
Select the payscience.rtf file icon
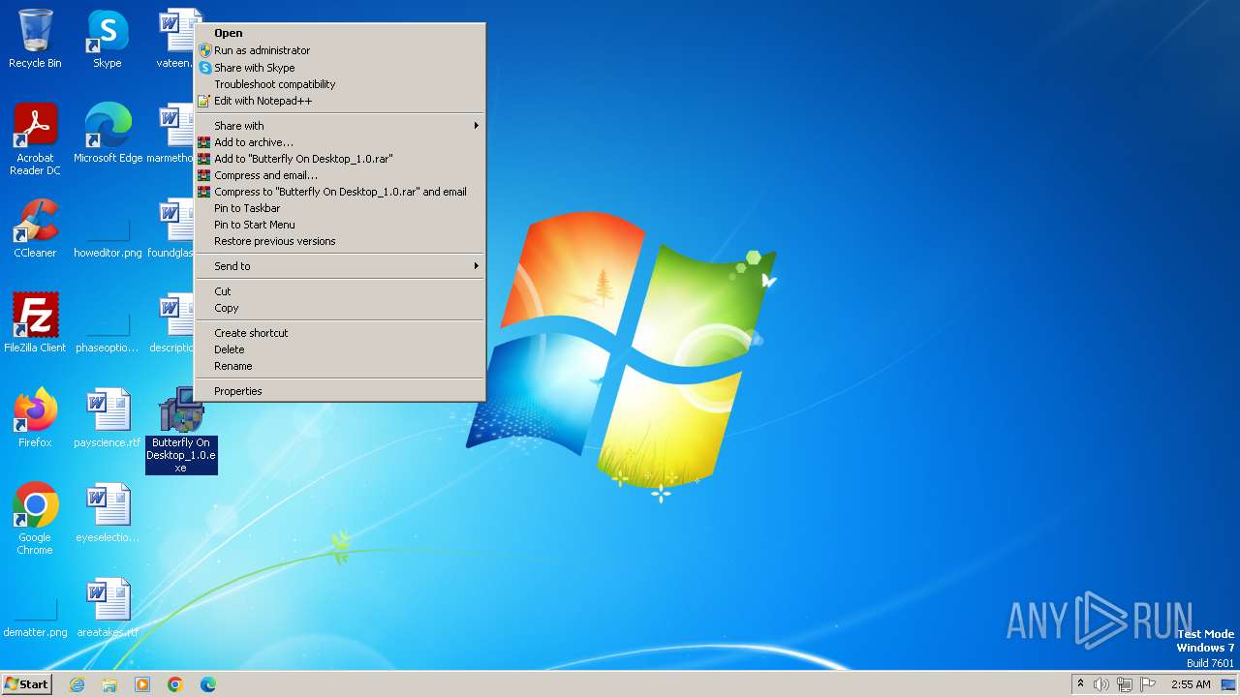108,418
